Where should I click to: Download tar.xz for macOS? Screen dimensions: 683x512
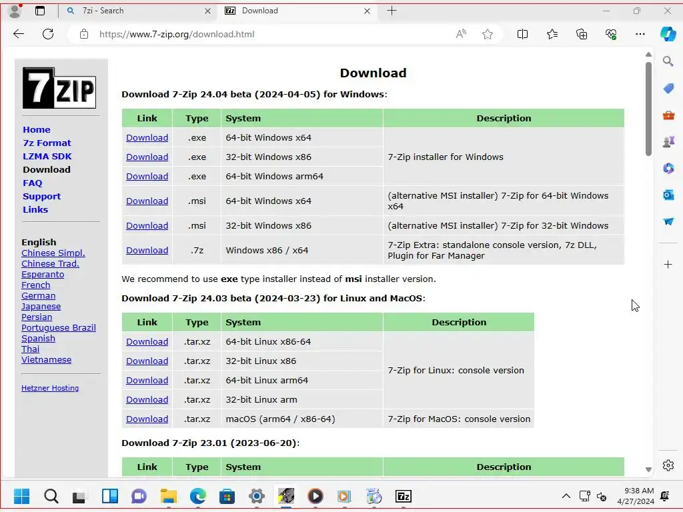147,419
